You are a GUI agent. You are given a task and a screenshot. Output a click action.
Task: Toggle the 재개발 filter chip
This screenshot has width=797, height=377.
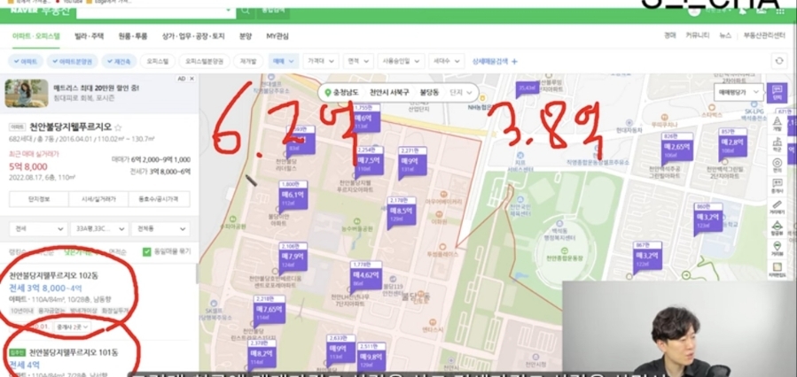(248, 61)
